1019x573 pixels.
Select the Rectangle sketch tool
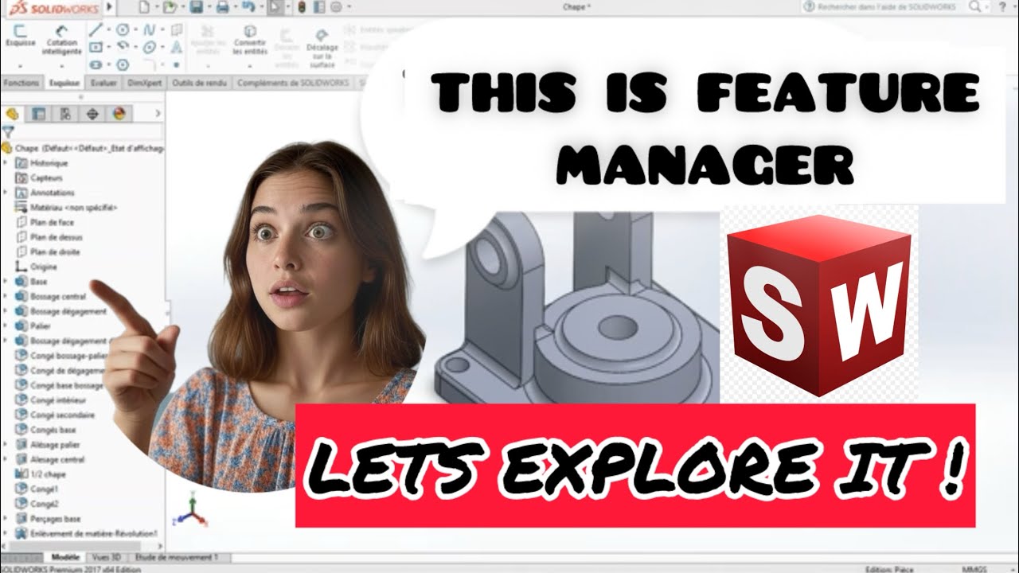point(96,48)
